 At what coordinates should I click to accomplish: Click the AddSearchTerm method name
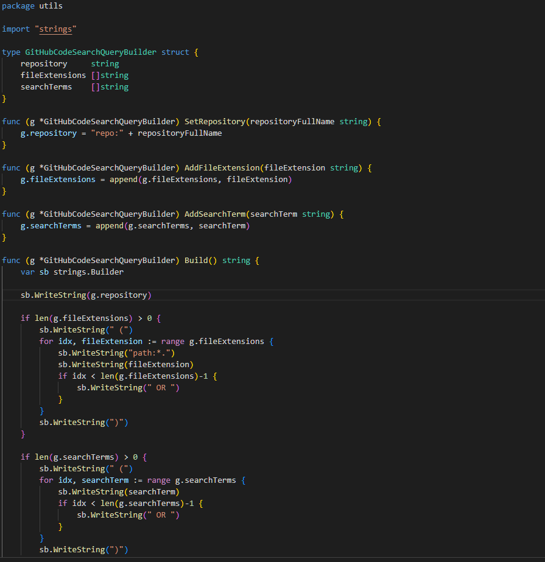coord(215,214)
